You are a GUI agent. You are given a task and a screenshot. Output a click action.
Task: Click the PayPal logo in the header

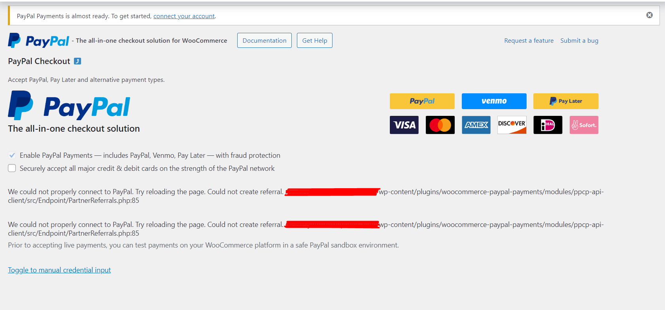[38, 41]
